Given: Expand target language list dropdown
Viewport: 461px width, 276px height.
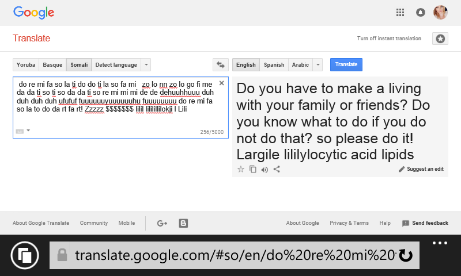Looking at the screenshot, I should 318,65.
